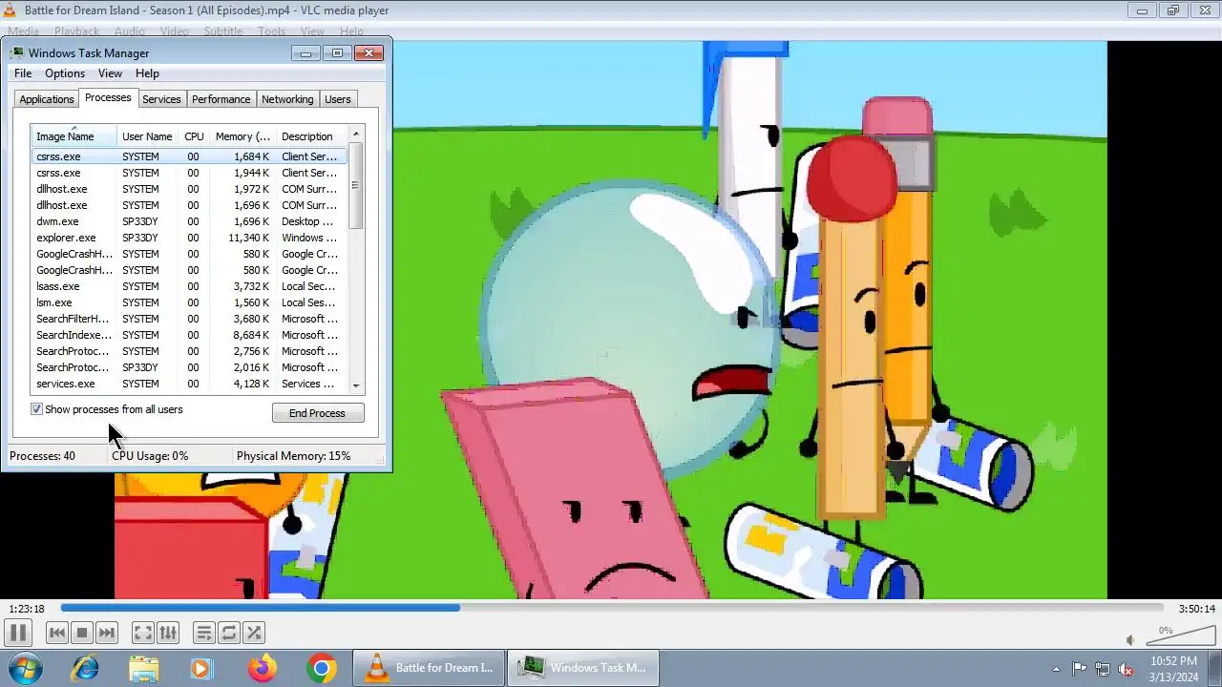Switch to Windows Task Manager taskbar button
Viewport: 1222px width, 687px height.
click(x=582, y=668)
